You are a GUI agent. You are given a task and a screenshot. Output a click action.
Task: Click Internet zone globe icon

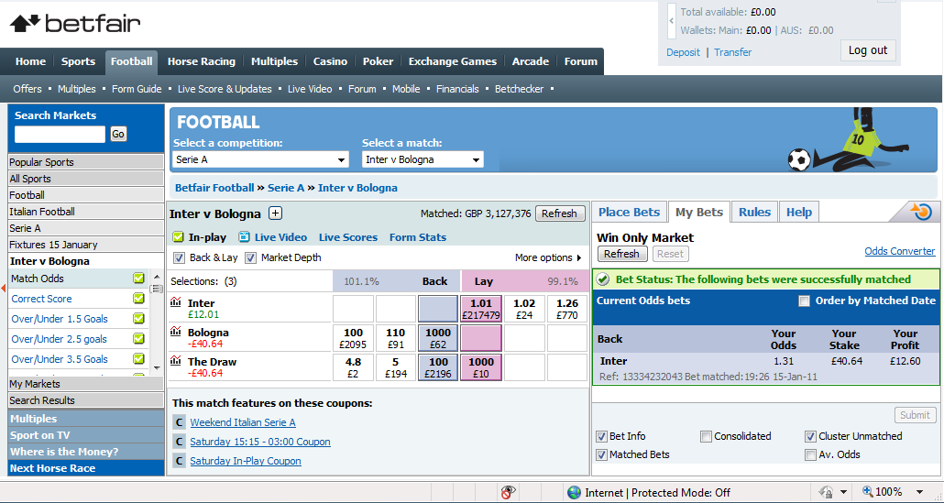tap(575, 492)
